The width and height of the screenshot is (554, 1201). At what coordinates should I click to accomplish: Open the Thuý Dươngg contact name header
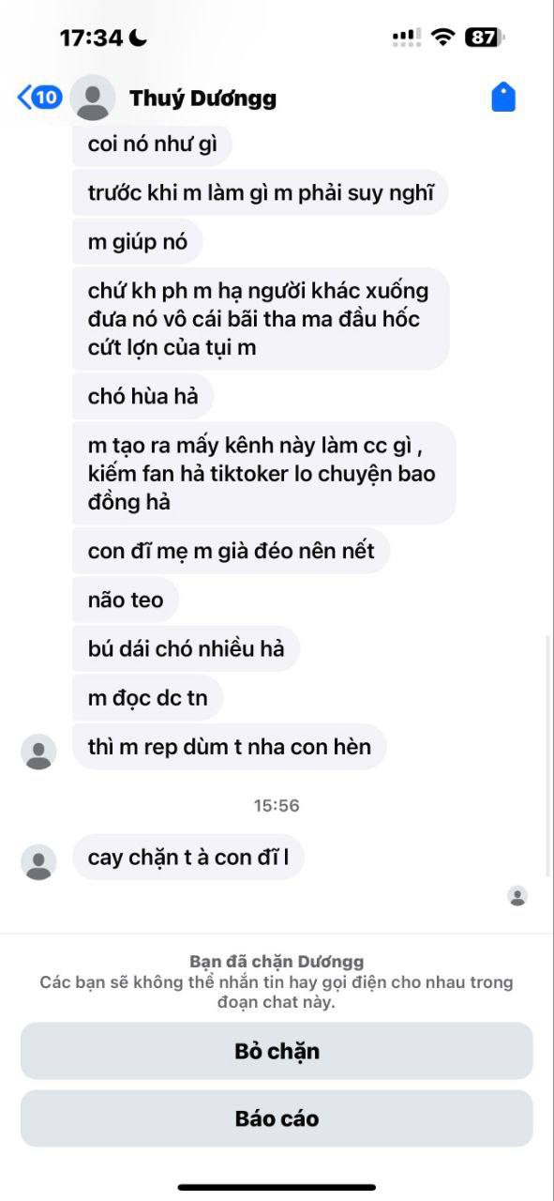tap(202, 98)
